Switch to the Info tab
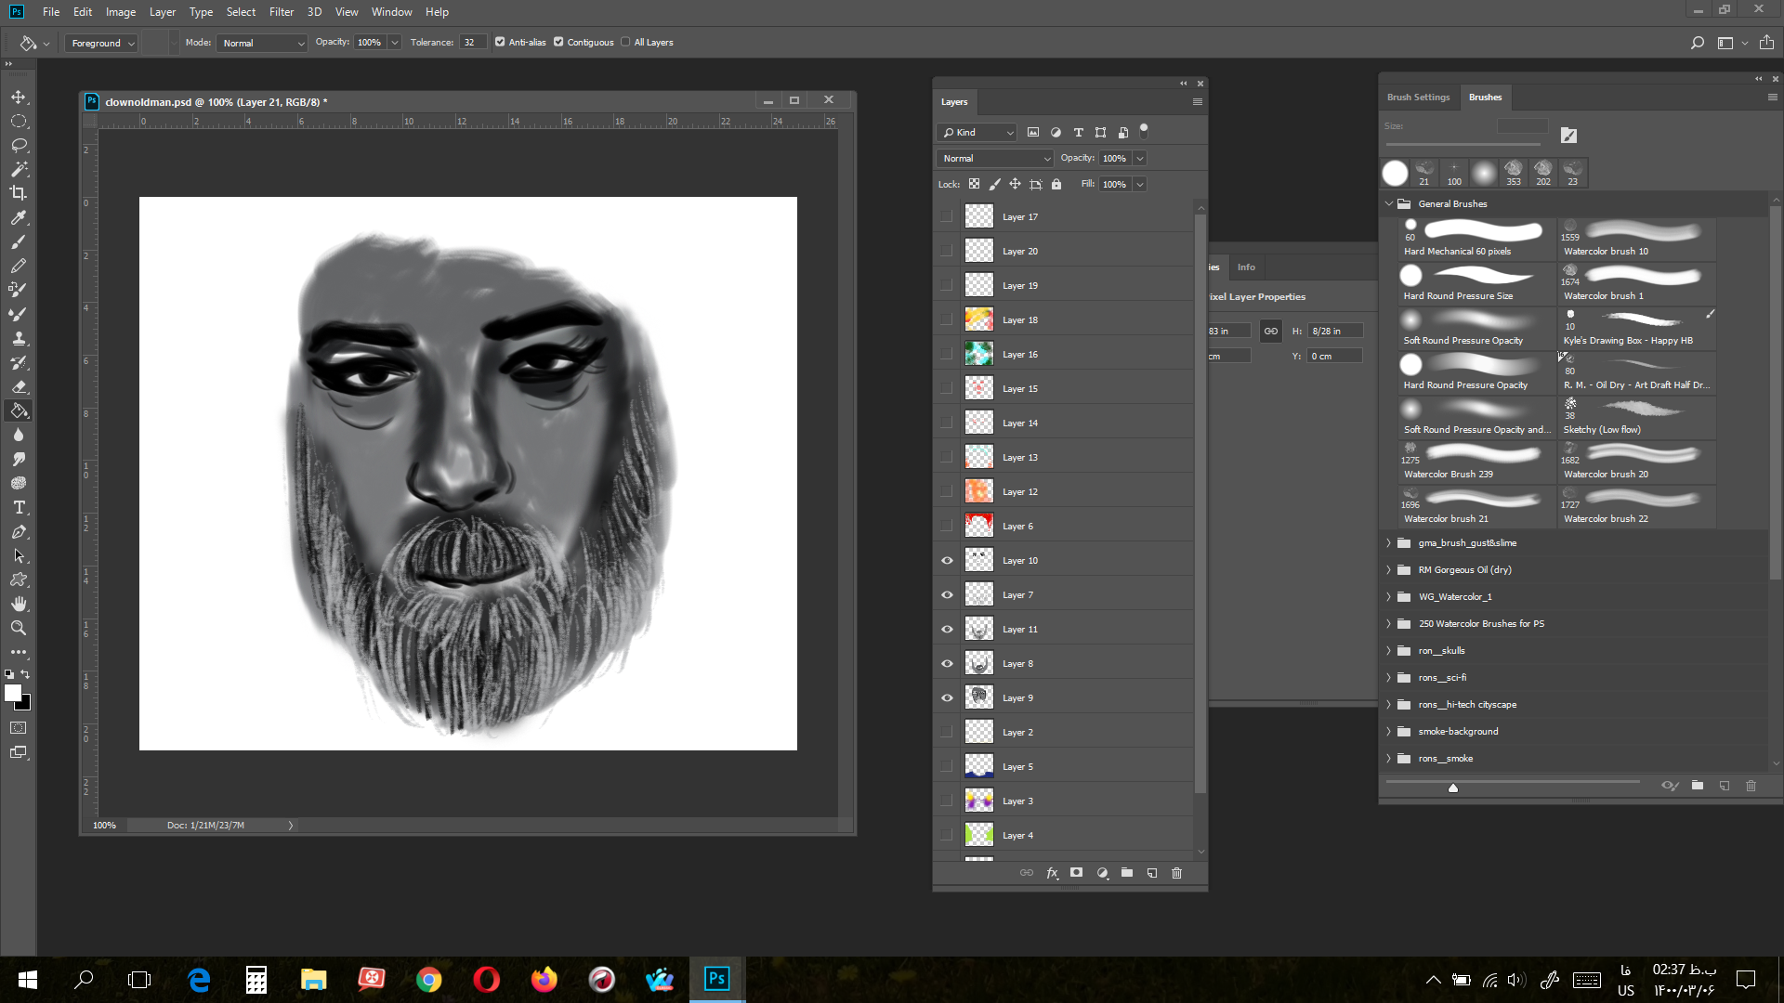This screenshot has height=1003, width=1784. (1246, 267)
